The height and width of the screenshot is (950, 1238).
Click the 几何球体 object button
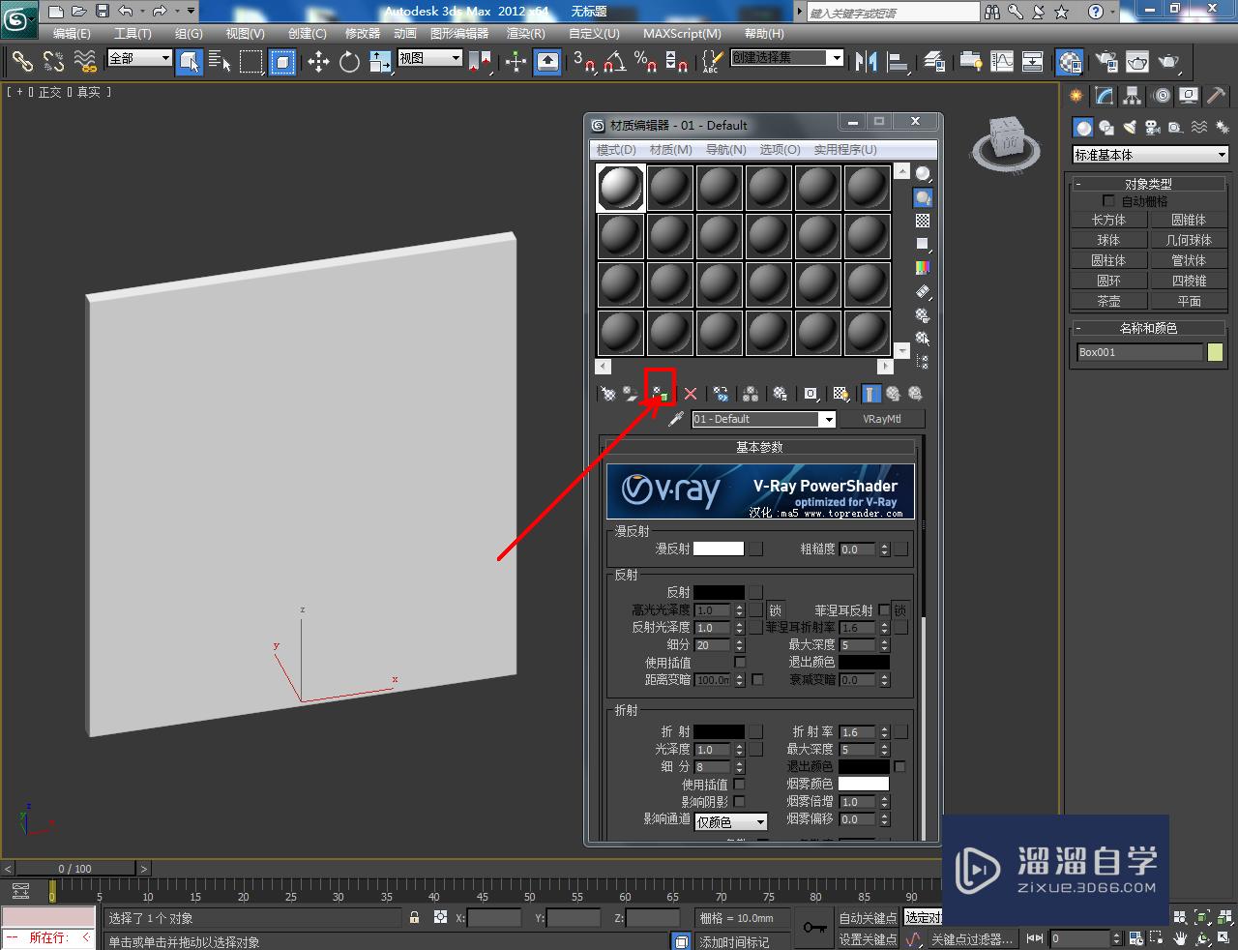point(1189,240)
